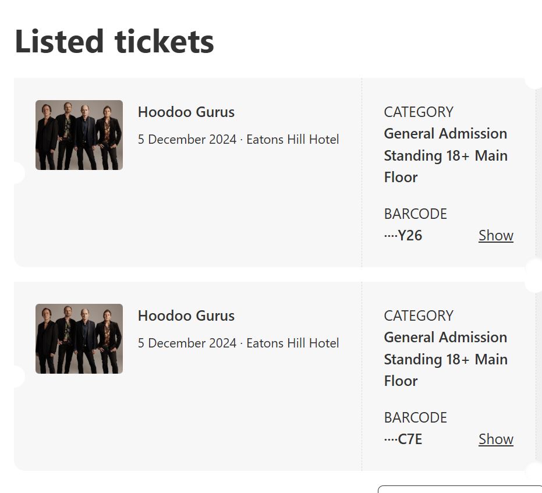This screenshot has height=493, width=542.
Task: Click the second ticket's CATEGORY label
Action: pyautogui.click(x=418, y=315)
